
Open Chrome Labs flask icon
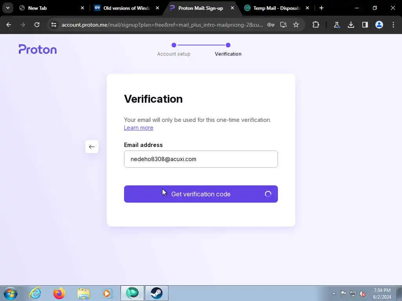coord(336,25)
